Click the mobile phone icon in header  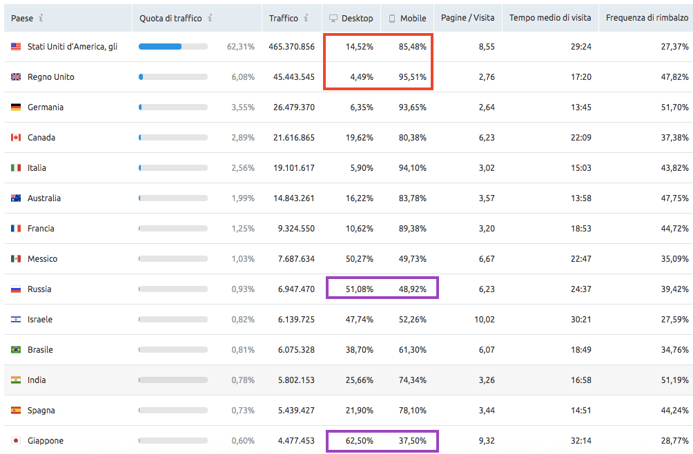point(392,19)
